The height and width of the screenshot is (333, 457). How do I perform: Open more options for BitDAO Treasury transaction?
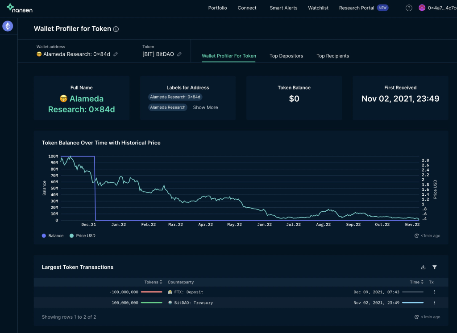[435, 303]
